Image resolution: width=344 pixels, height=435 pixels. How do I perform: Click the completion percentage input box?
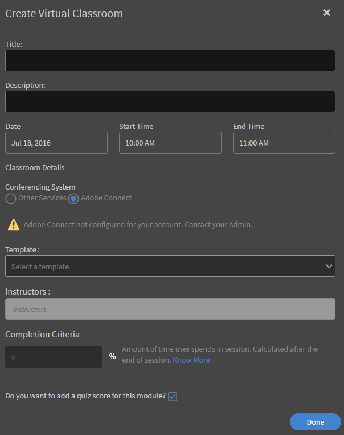point(54,356)
